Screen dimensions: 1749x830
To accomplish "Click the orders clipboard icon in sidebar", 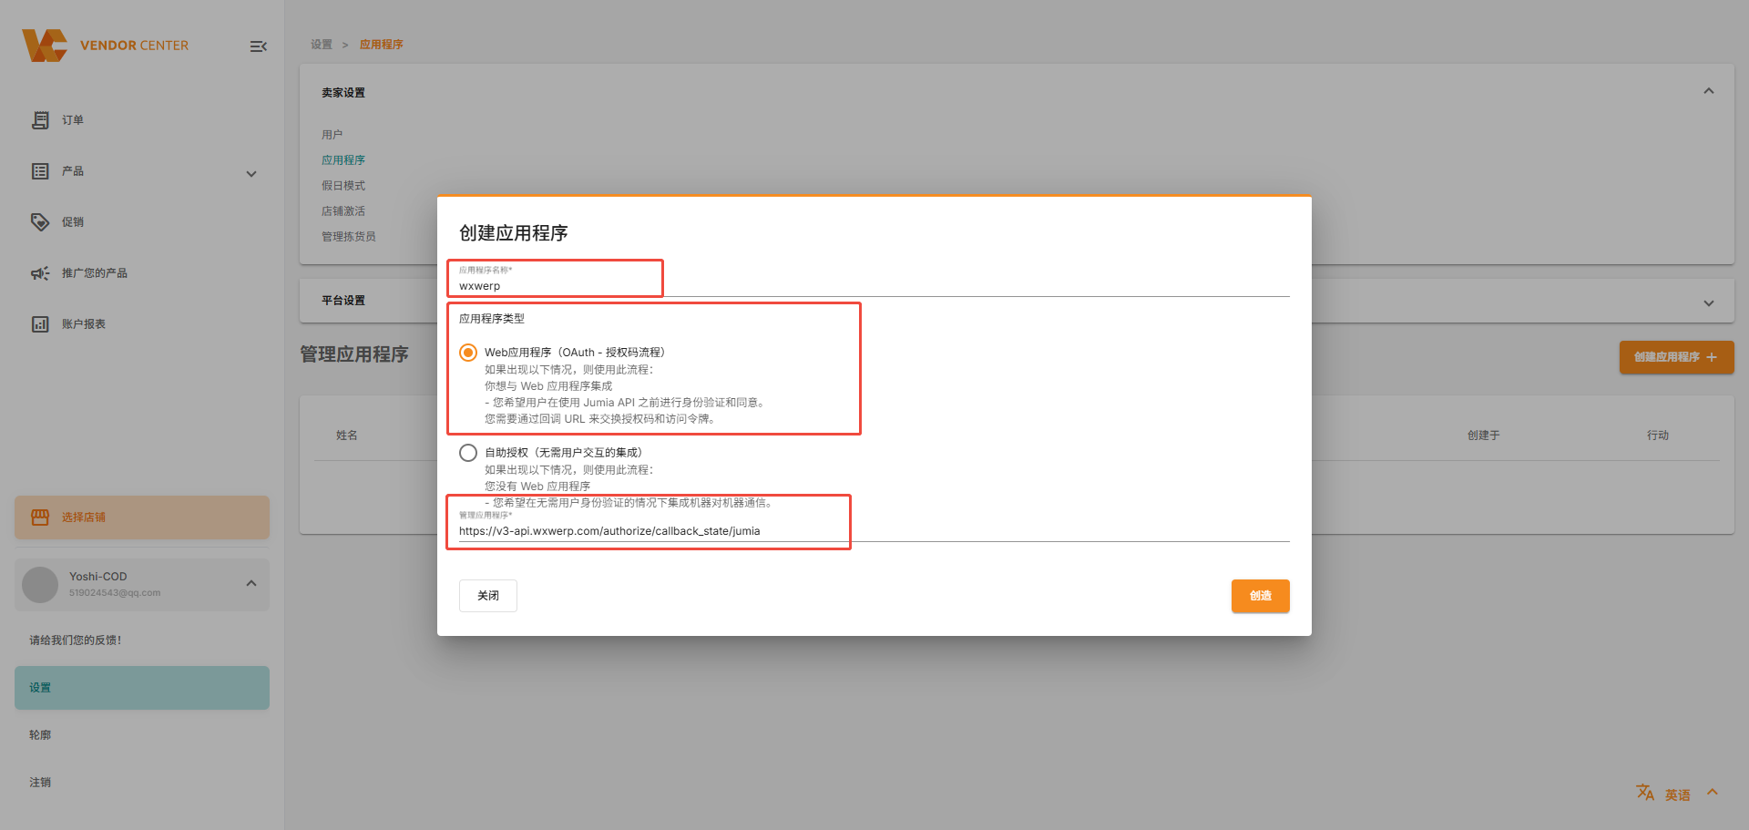I will (x=40, y=120).
